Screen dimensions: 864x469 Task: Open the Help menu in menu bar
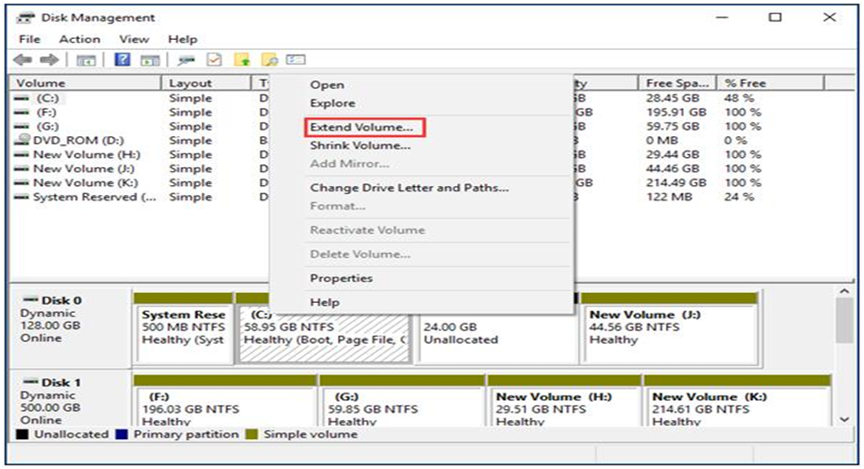pos(183,39)
